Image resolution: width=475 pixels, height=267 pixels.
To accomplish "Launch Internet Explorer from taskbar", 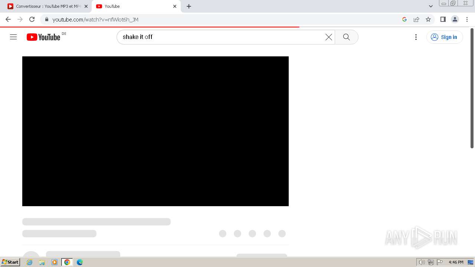I will pos(30,262).
